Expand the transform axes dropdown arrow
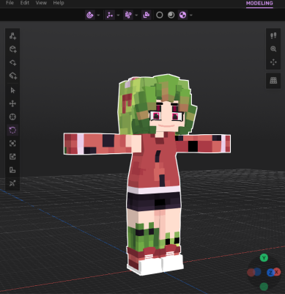The width and height of the screenshot is (285, 294). [x=118, y=15]
